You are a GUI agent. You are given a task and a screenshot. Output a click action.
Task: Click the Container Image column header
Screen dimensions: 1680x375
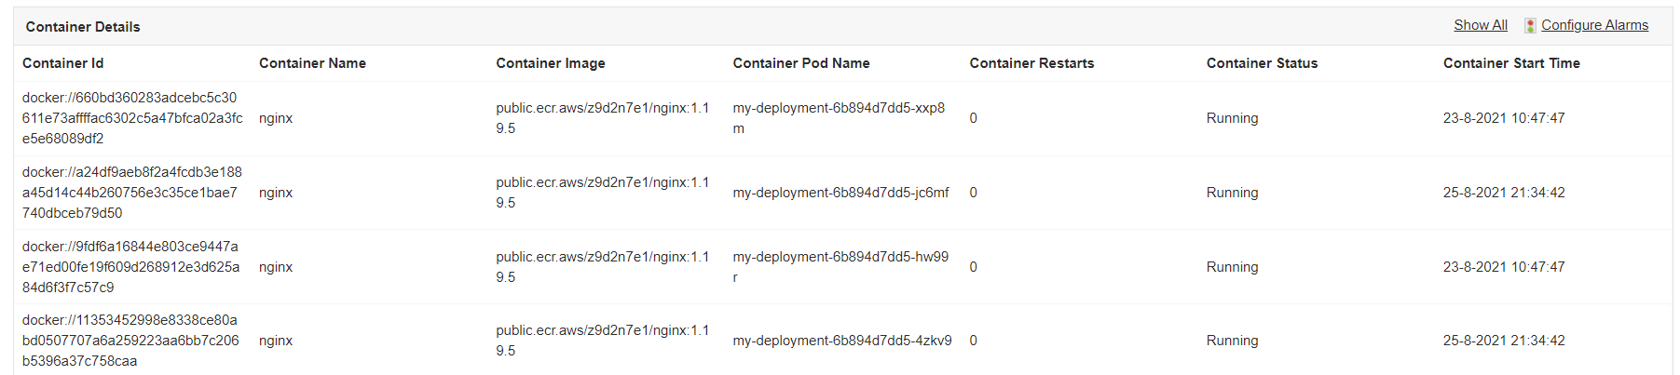[550, 63]
